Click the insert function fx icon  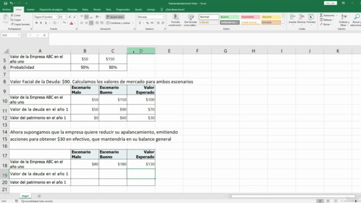coord(45,35)
